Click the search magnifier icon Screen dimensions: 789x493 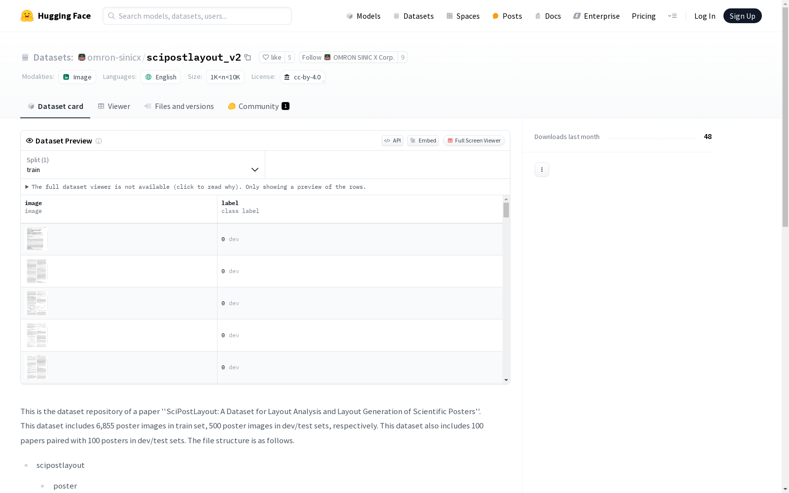111,16
